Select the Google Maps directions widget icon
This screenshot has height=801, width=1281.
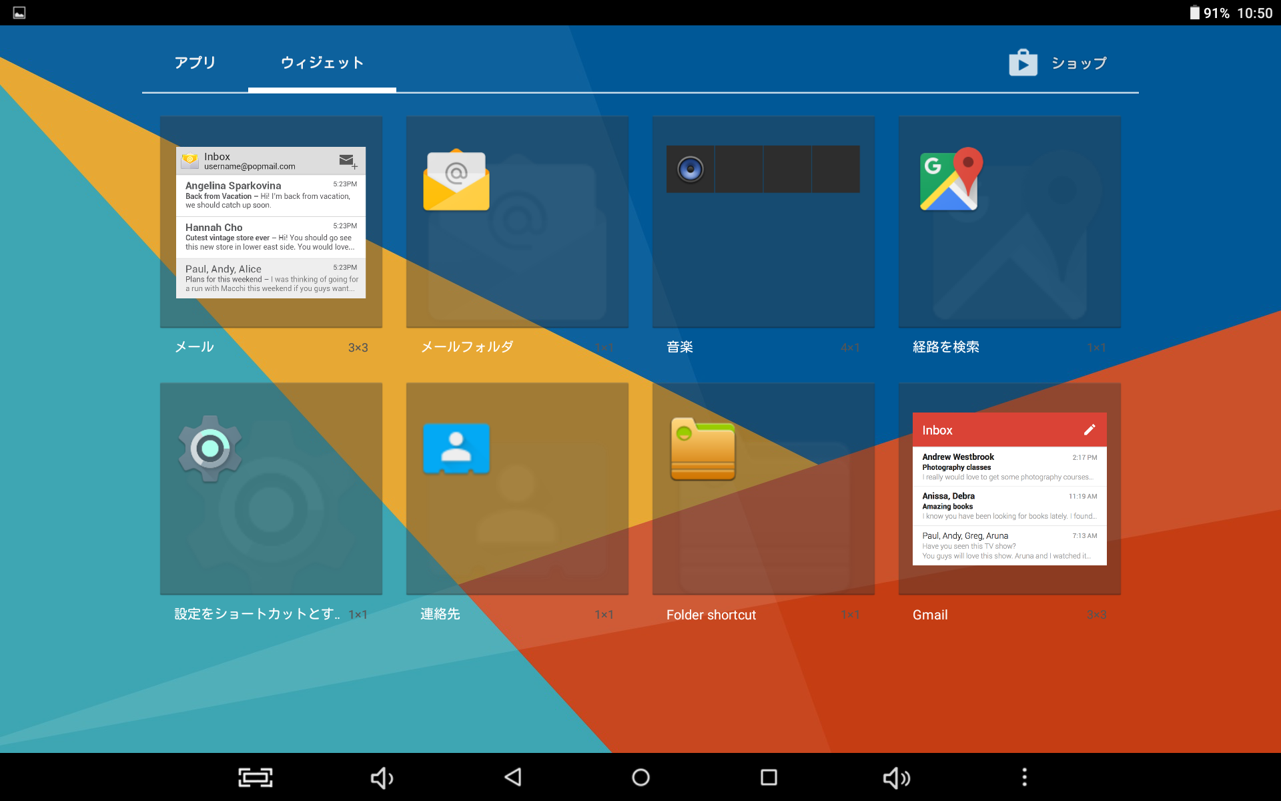(x=951, y=179)
